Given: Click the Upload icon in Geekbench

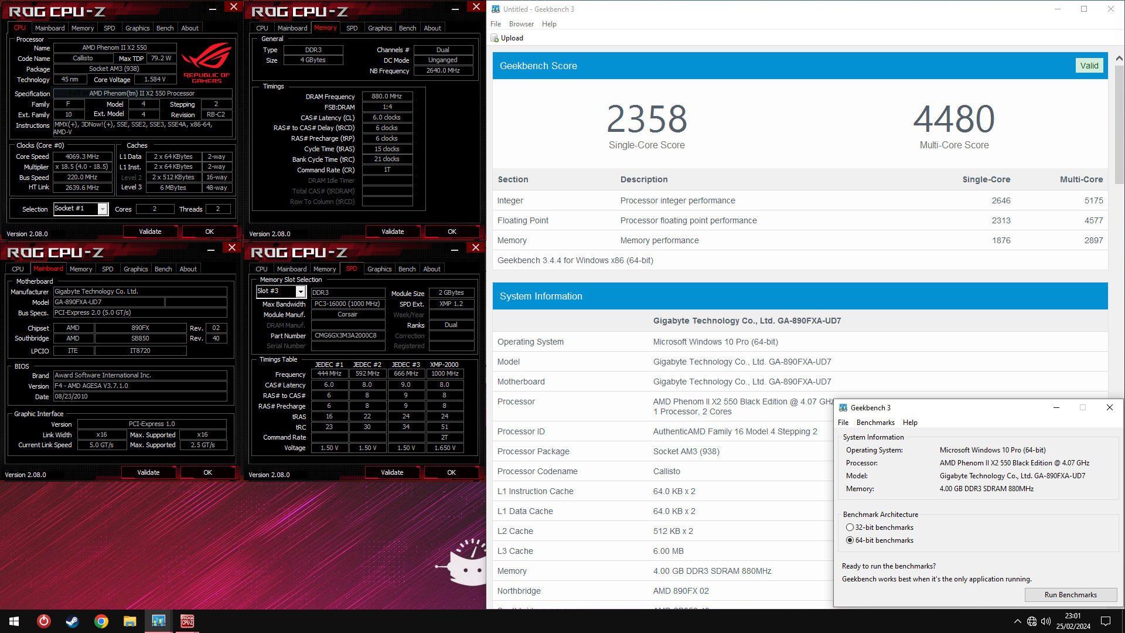Looking at the screenshot, I should (495, 38).
